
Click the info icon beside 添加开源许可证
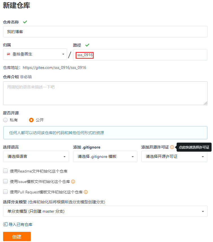172,147
